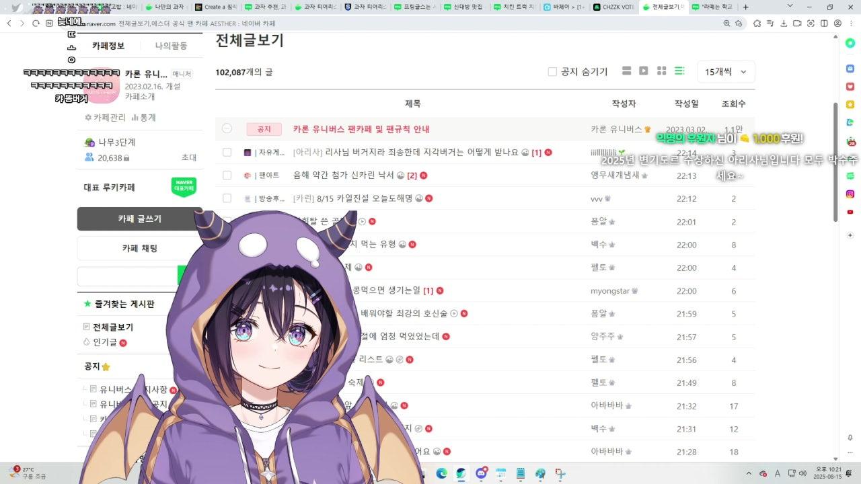The height and width of the screenshot is (484, 861).
Task: Switch to video view layout icon
Action: [x=644, y=71]
